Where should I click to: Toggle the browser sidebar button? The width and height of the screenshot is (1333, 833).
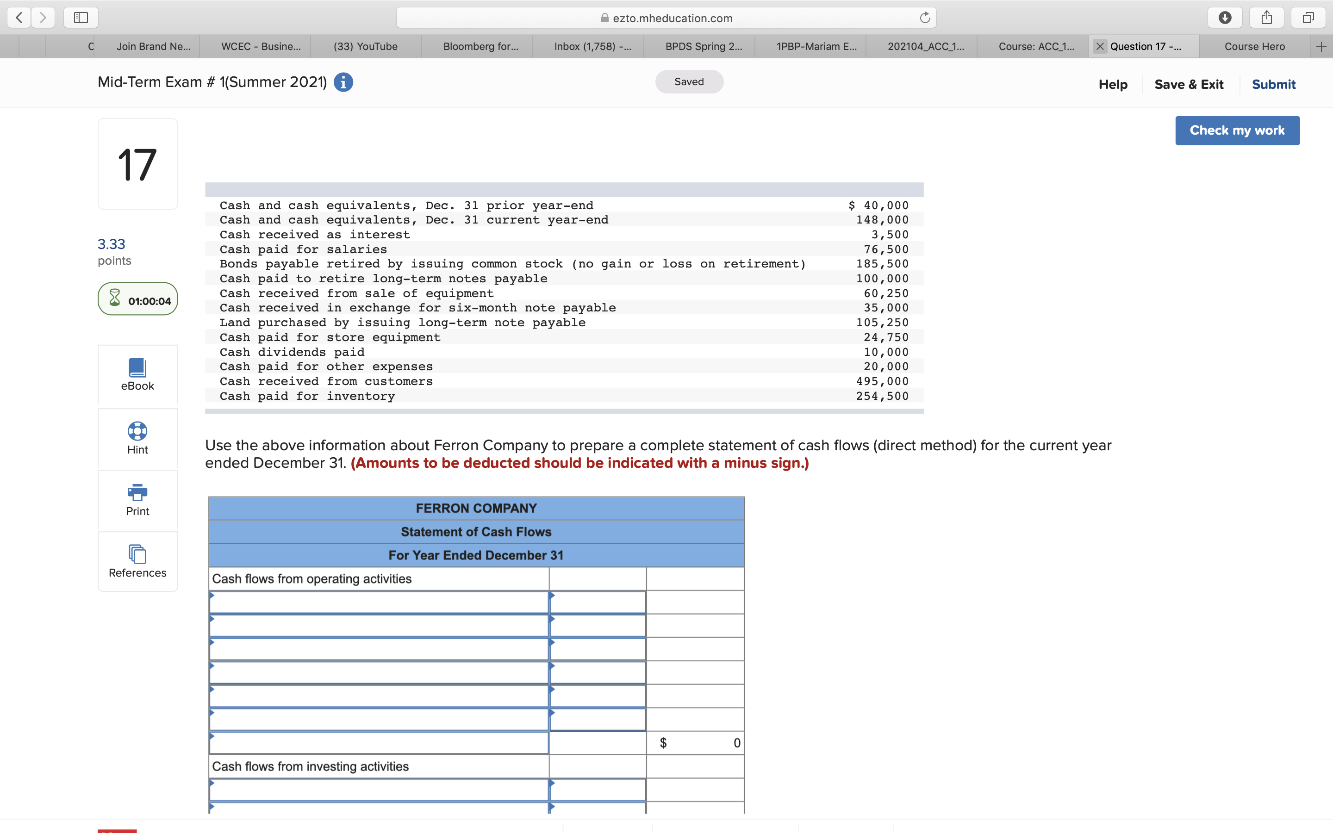pyautogui.click(x=81, y=18)
